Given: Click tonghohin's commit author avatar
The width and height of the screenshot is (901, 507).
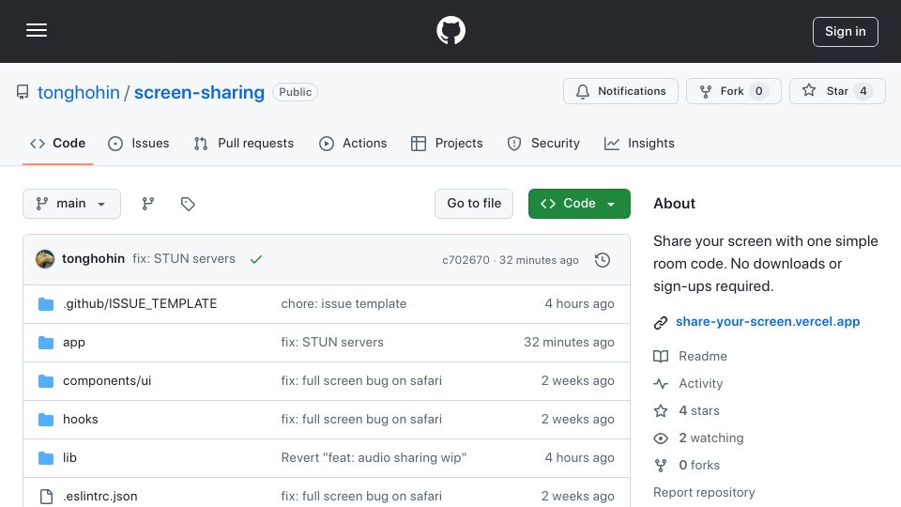Looking at the screenshot, I should coord(45,259).
